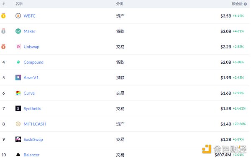Open the Maker project link
Image resolution: width=251 pixels, height=158 pixels.
[x=29, y=31]
